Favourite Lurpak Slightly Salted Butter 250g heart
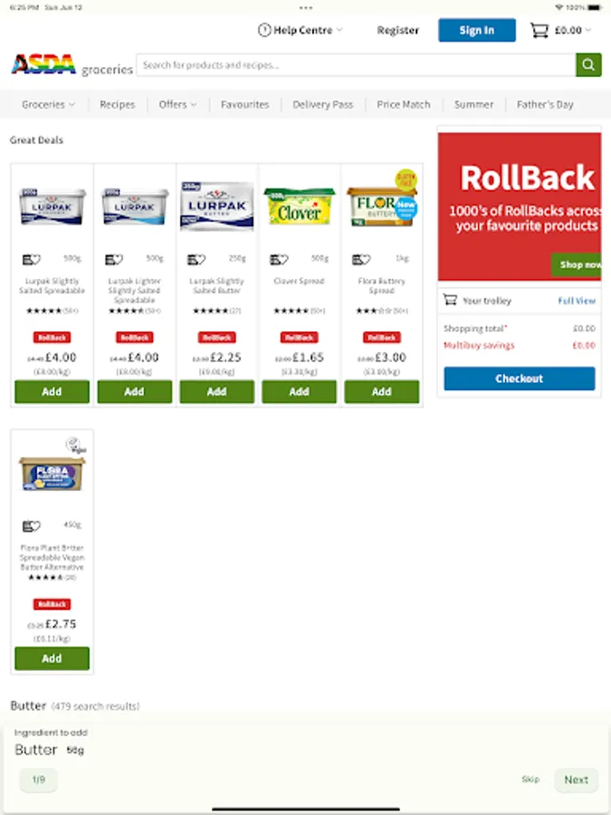 (196, 259)
